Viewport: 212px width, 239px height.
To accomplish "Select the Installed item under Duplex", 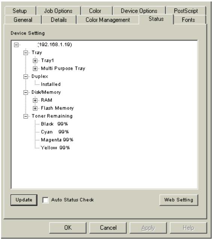I will click(x=51, y=84).
